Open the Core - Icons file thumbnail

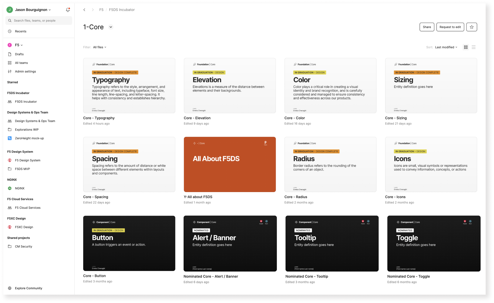(x=431, y=164)
